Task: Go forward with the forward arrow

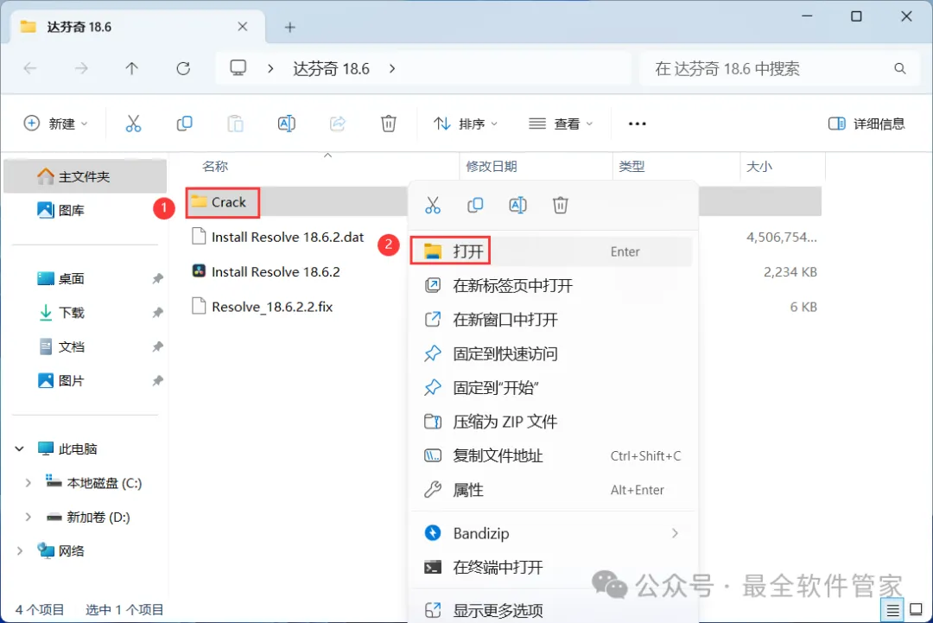Action: (x=81, y=68)
